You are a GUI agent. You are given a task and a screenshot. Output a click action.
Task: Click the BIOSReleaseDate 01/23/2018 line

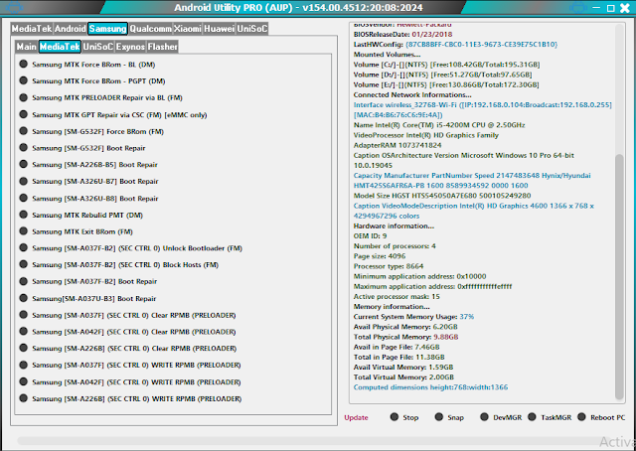[402, 34]
